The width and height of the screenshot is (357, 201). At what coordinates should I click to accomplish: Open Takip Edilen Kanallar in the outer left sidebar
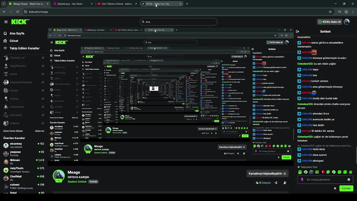click(21, 48)
